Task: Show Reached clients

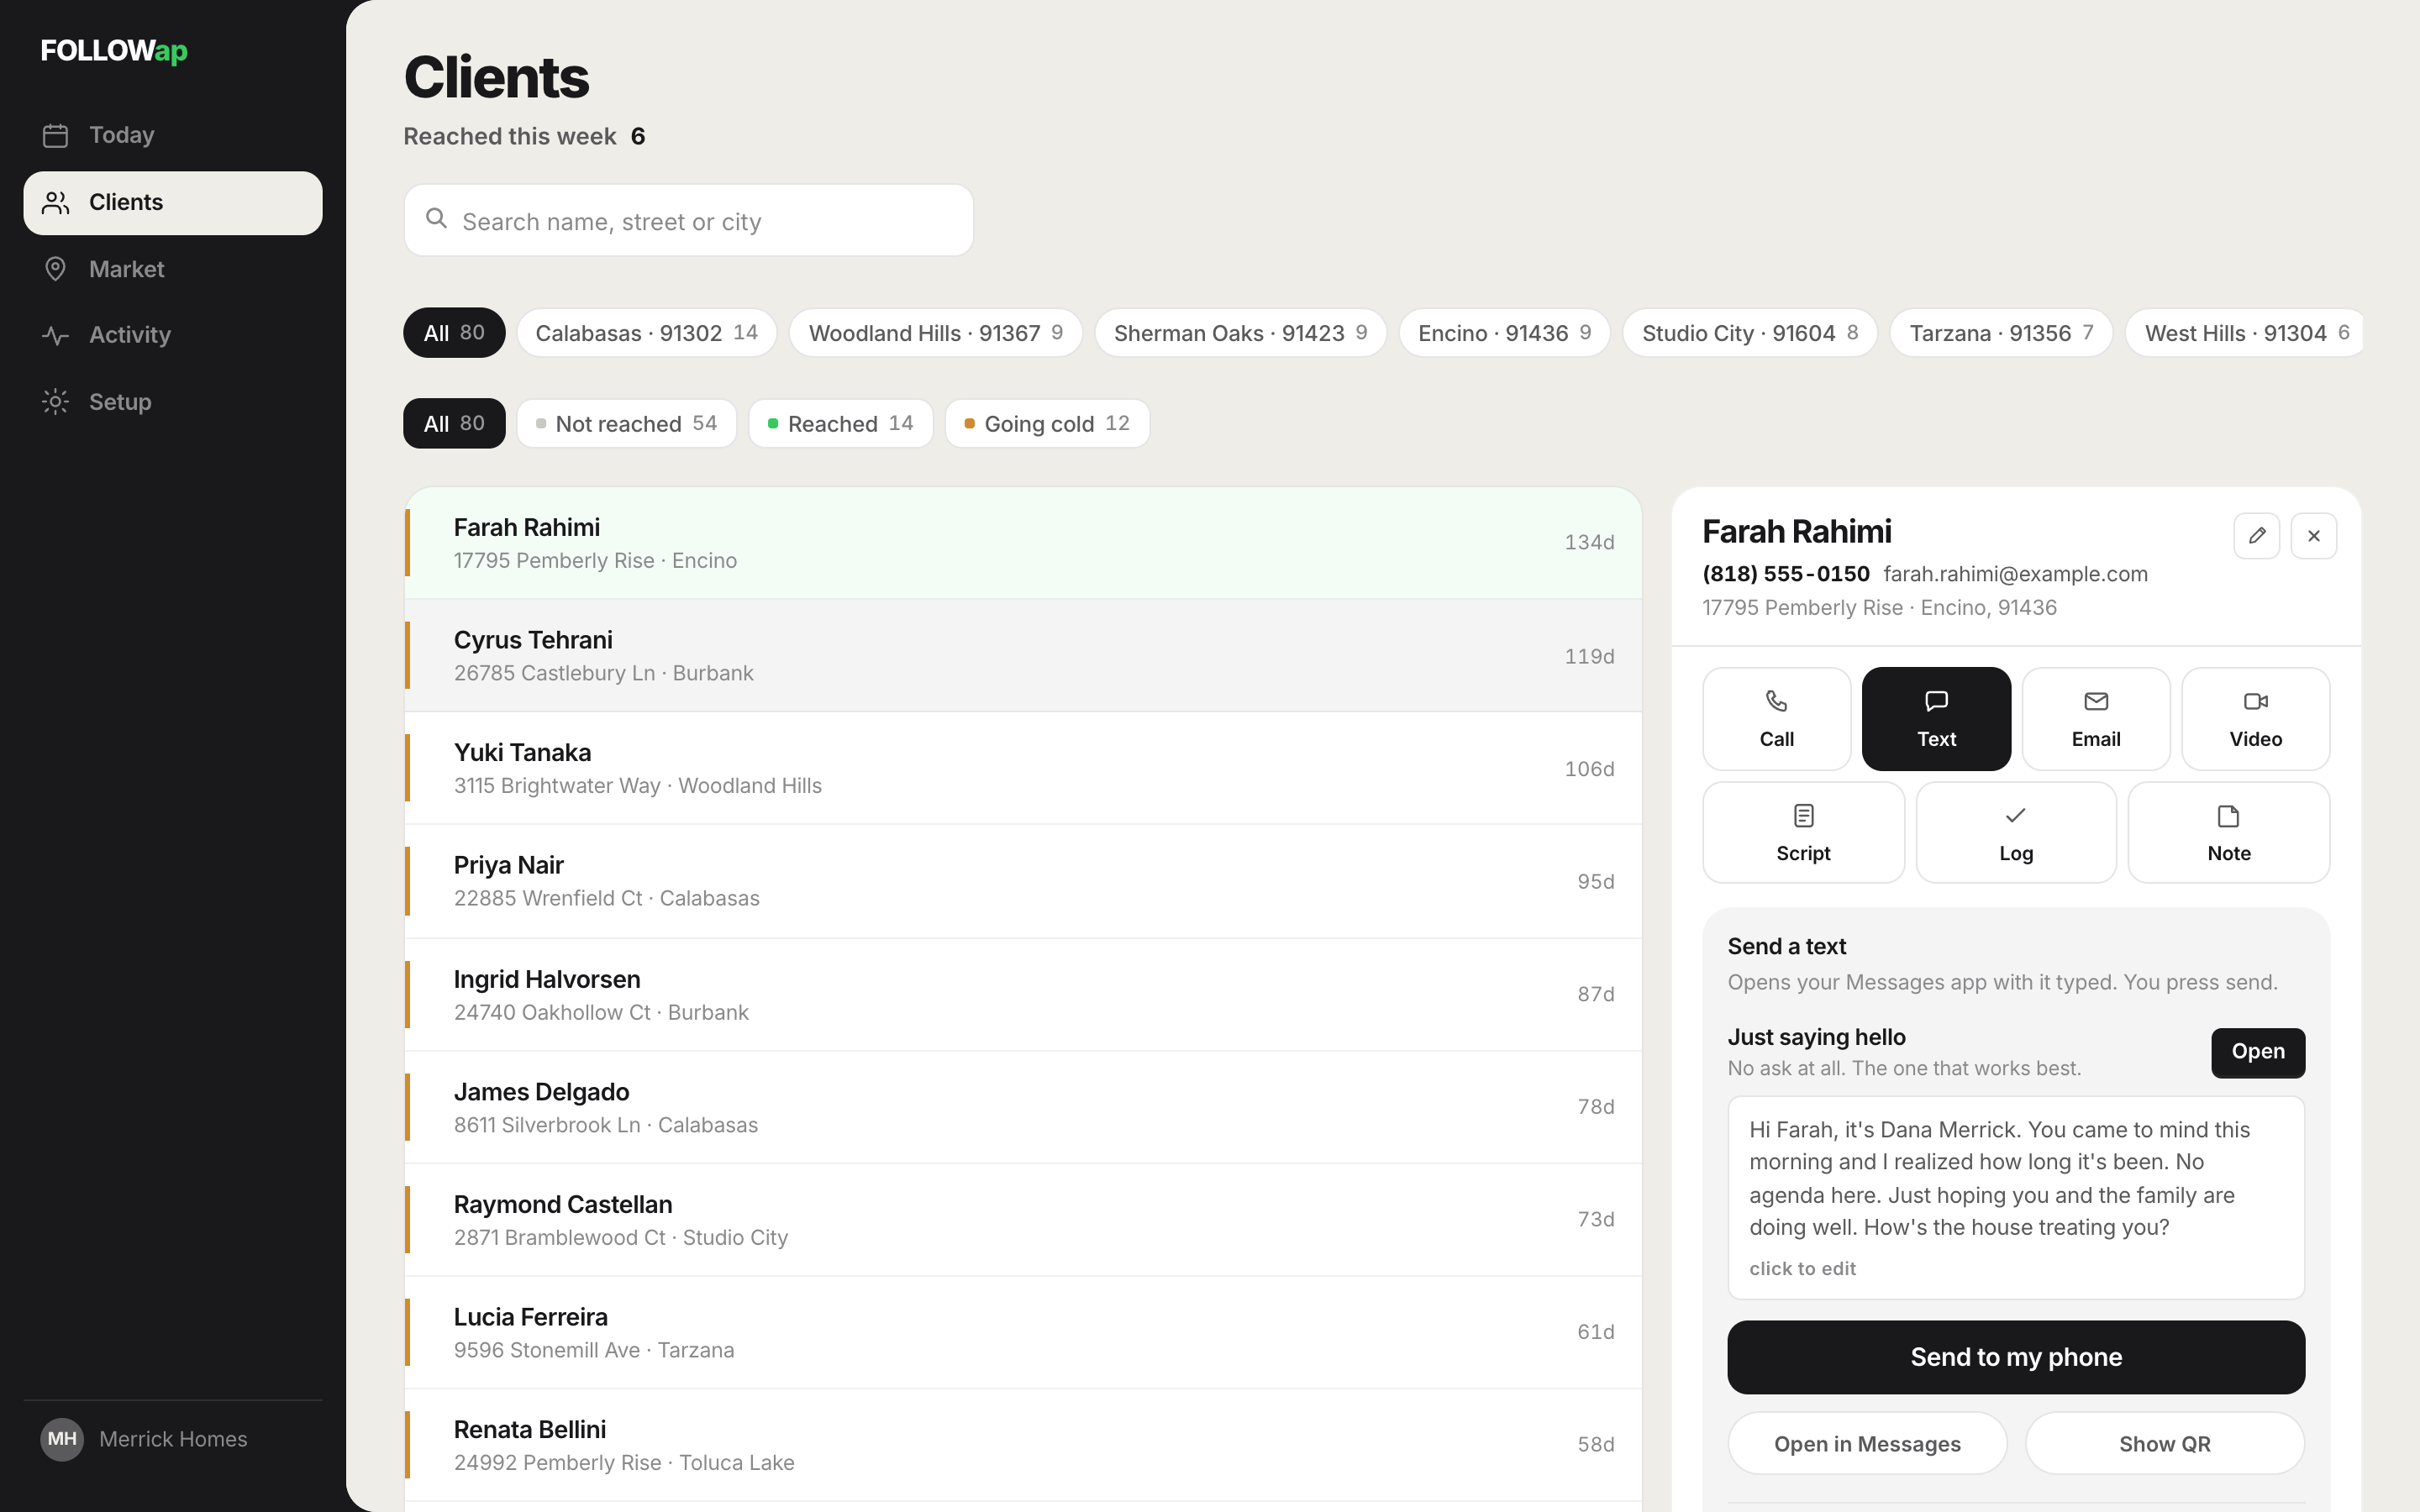Action: pyautogui.click(x=840, y=424)
